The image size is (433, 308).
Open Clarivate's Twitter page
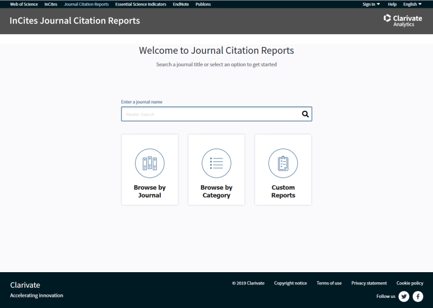point(404,296)
